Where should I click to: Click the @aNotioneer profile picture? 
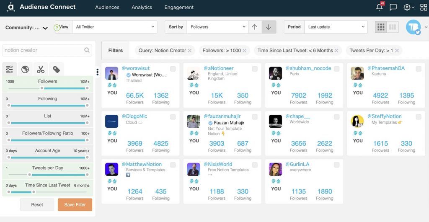pyautogui.click(x=194, y=73)
